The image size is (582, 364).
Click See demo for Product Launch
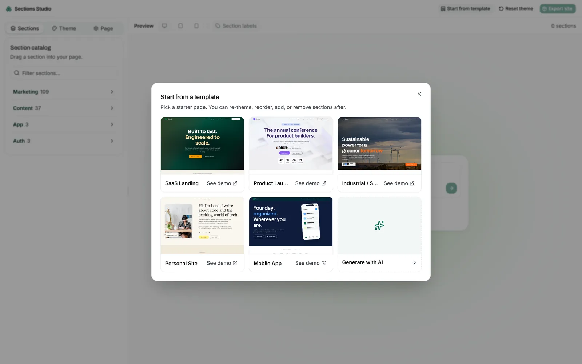coord(311,183)
